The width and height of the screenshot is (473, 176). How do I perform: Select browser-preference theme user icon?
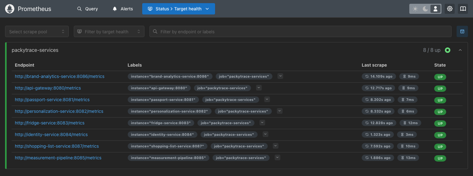point(435,9)
